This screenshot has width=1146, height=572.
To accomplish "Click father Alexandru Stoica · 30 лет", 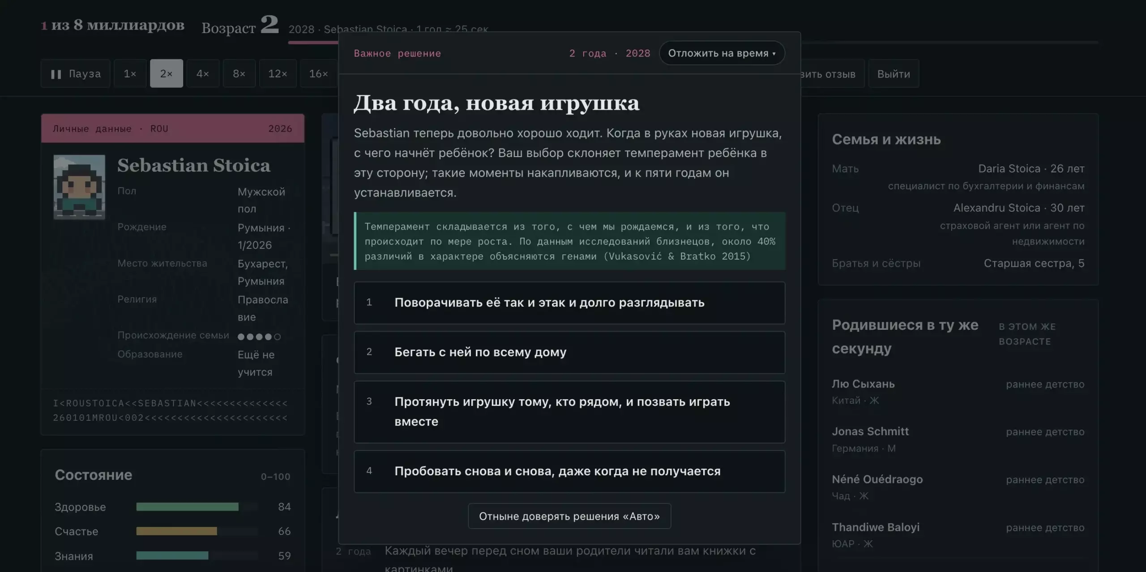I will (1018, 208).
